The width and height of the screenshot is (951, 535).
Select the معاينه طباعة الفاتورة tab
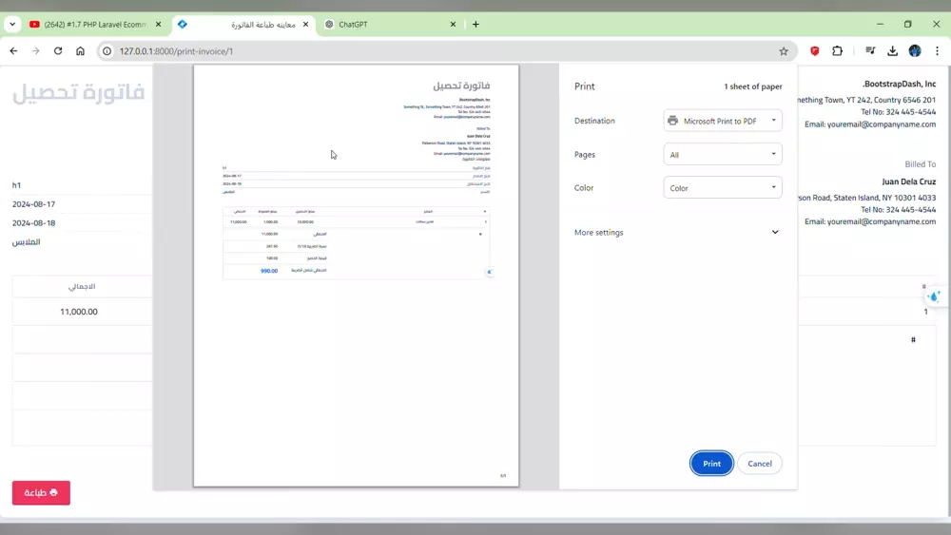[243, 25]
